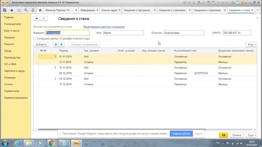Click the horizontal scrollbar of the table
Screen dimensions: 262x147
[x=122, y=129]
